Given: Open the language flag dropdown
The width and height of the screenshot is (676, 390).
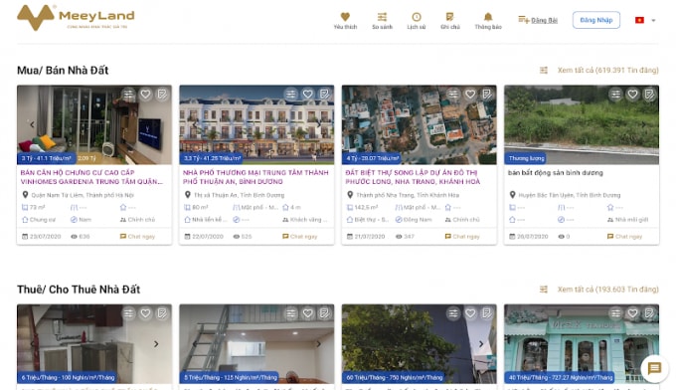Looking at the screenshot, I should coord(645,20).
